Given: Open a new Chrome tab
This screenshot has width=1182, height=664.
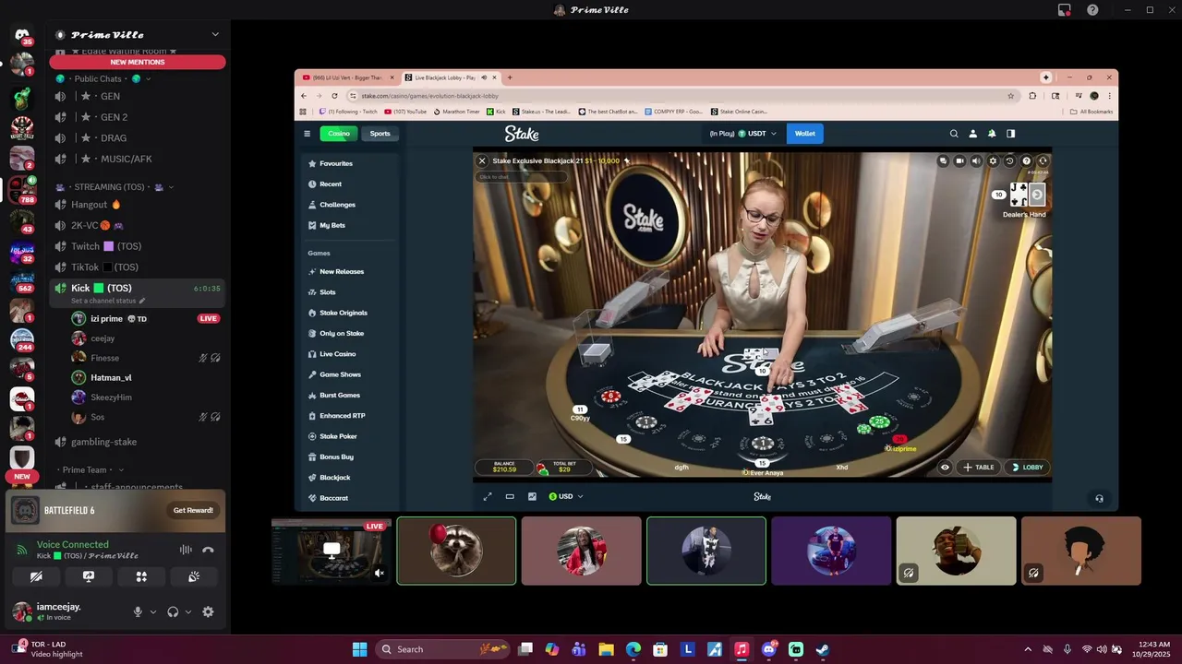Looking at the screenshot, I should click(x=510, y=77).
